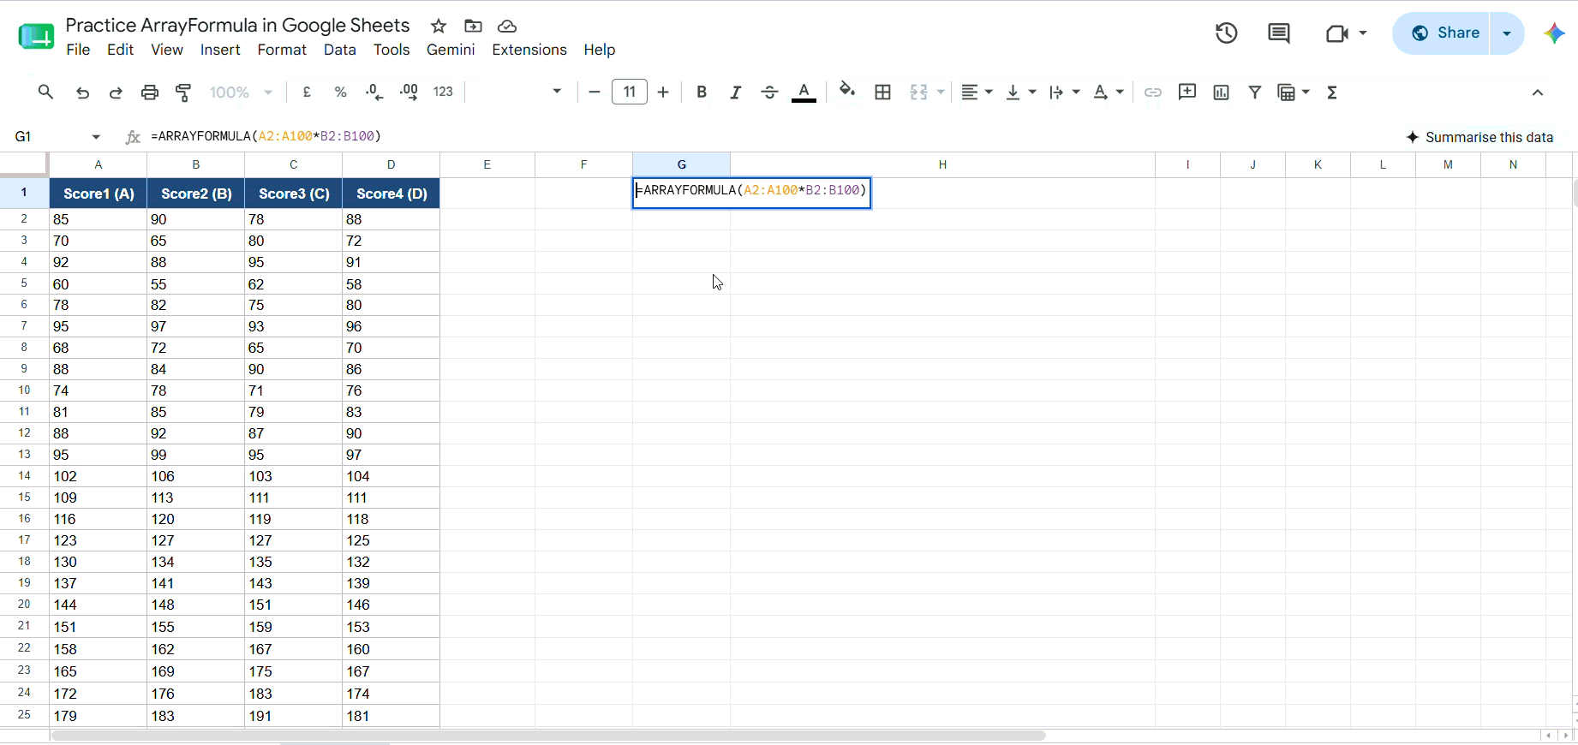Open the Name box dropdown arrow
This screenshot has width=1578, height=745.
96,137
